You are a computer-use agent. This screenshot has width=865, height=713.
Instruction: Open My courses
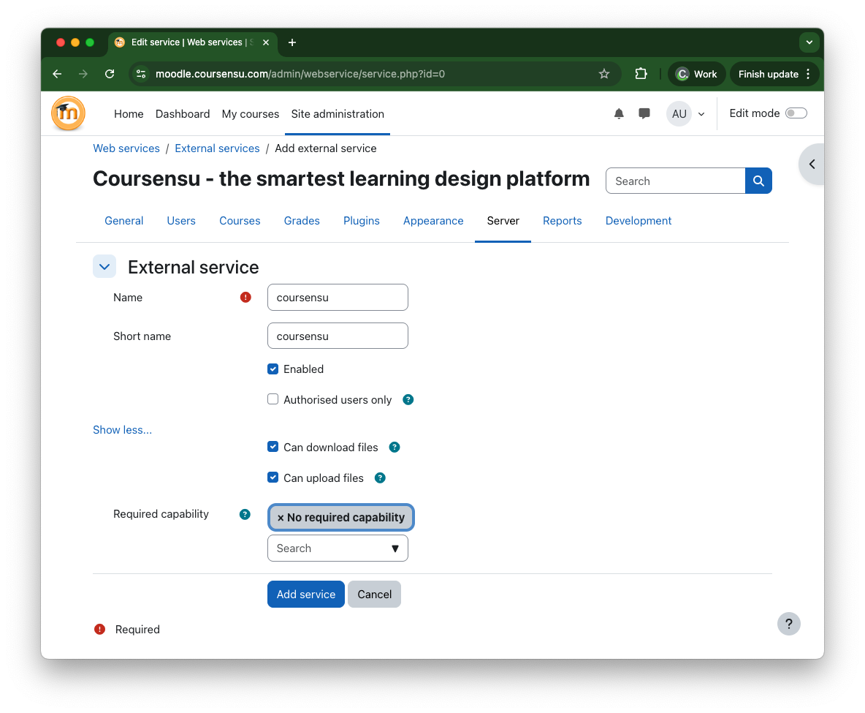coord(251,114)
